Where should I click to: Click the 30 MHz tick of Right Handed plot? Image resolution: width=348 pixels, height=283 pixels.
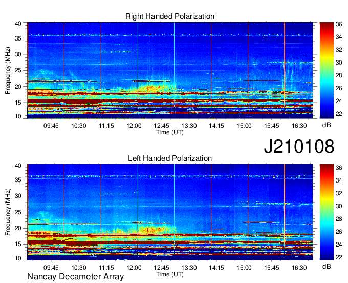tap(18, 54)
